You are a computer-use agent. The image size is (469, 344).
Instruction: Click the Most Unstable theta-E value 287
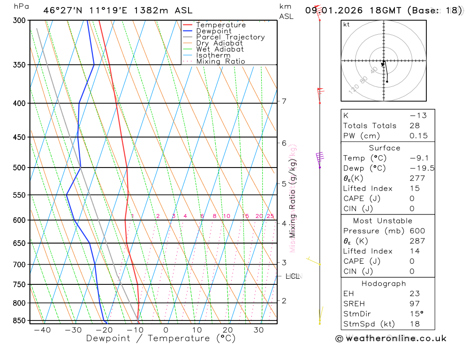417,241
